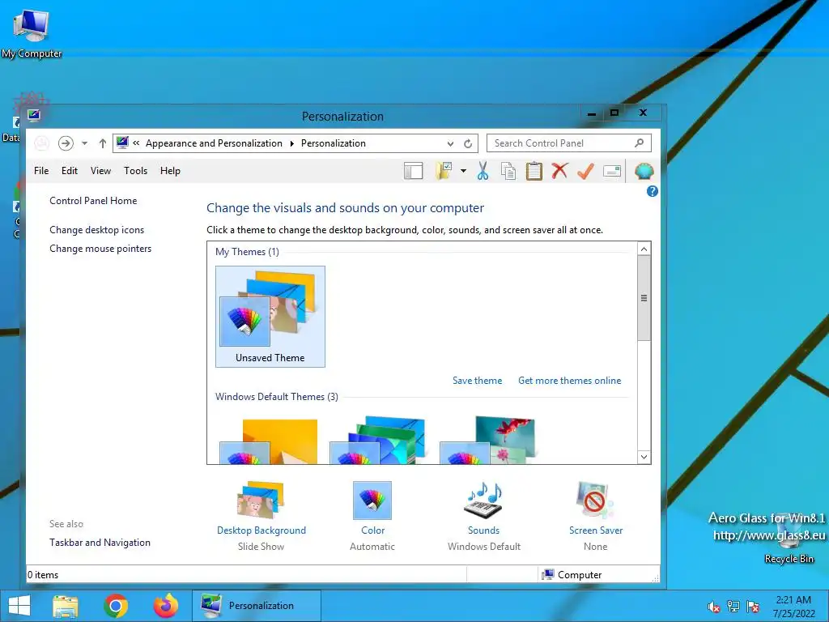Click the Save theme link
Viewport: 829px width, 622px height.
(477, 381)
